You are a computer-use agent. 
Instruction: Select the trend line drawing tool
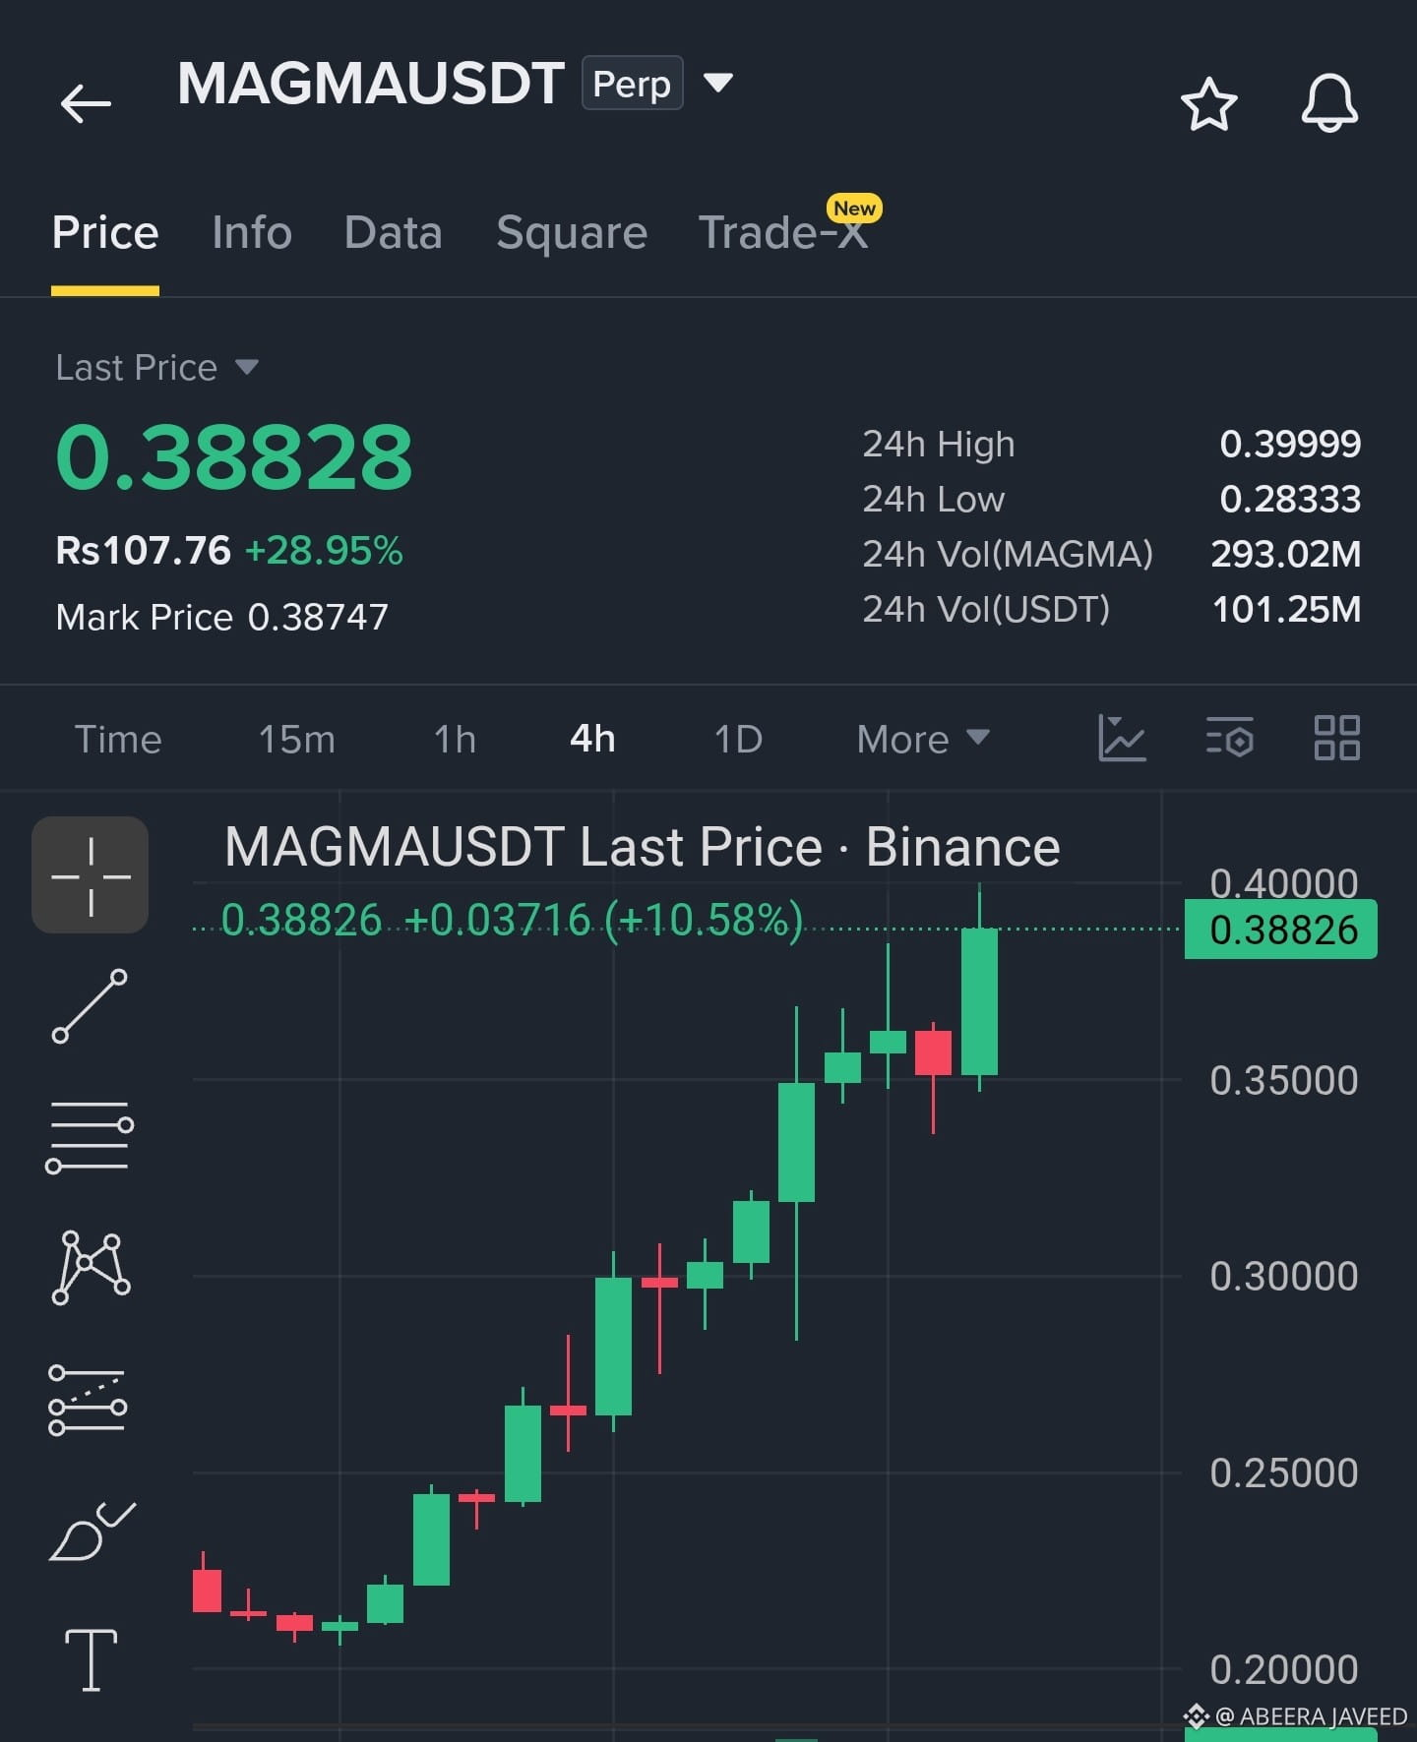(90, 1006)
